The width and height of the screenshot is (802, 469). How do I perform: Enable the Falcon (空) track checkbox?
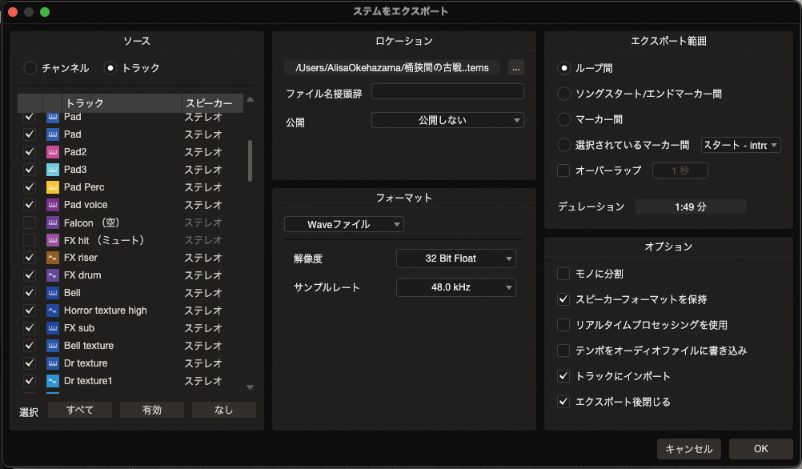click(x=30, y=222)
